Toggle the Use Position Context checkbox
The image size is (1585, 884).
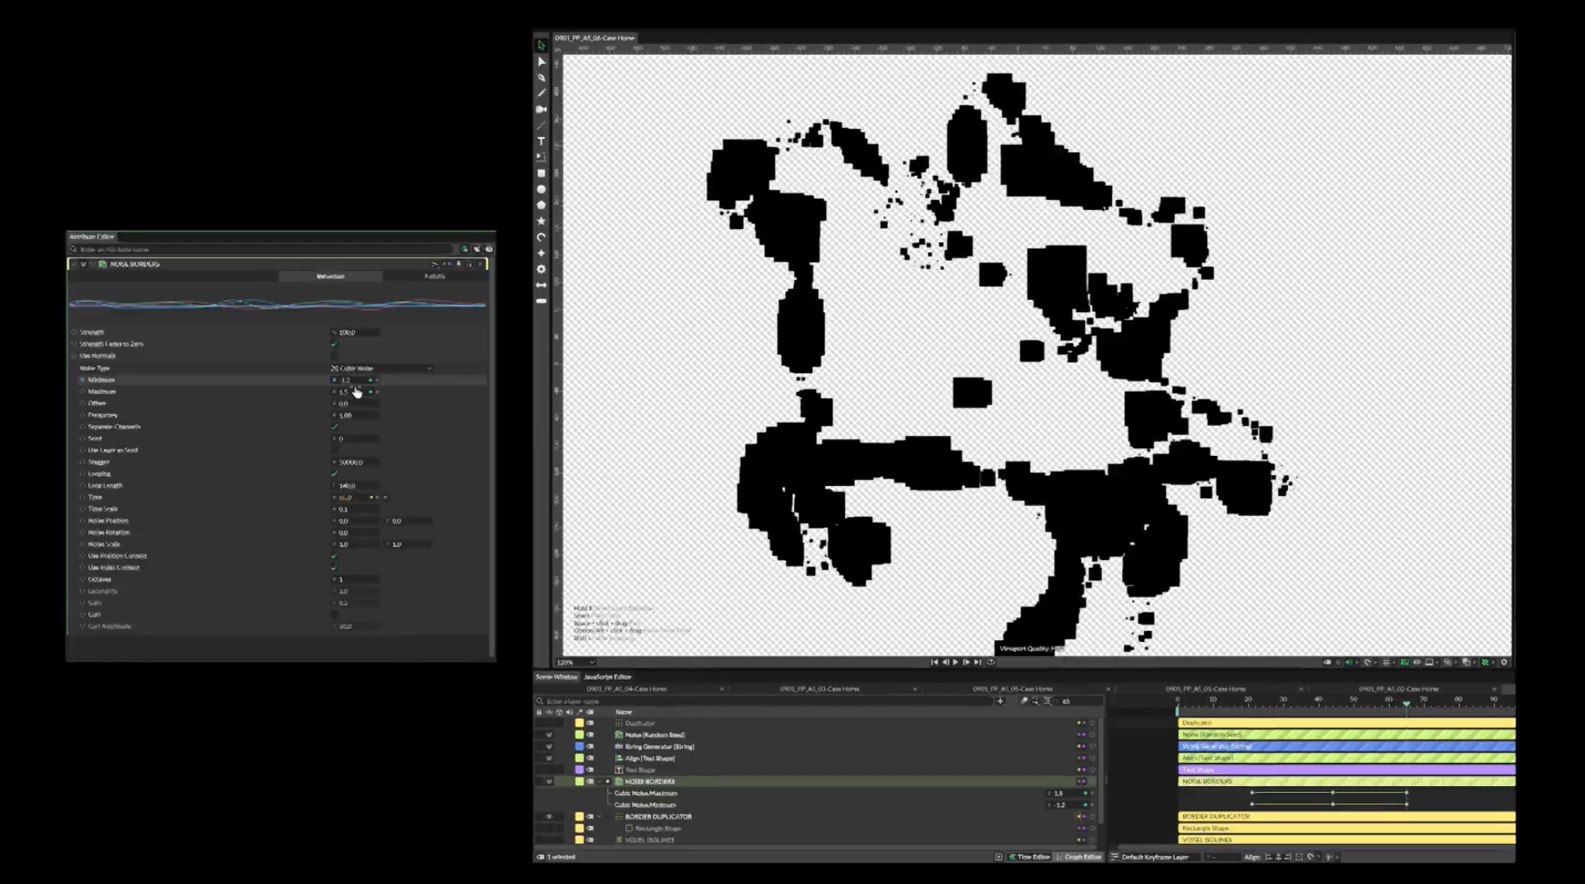(334, 556)
